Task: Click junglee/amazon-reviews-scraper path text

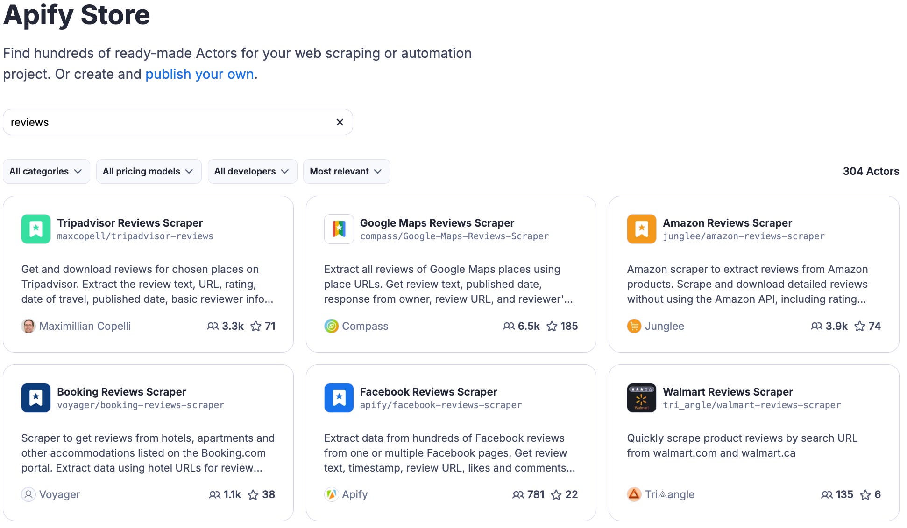Action: [x=744, y=236]
